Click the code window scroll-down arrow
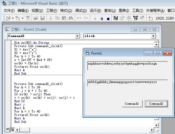This screenshot has height=134, width=175. click(x=156, y=125)
